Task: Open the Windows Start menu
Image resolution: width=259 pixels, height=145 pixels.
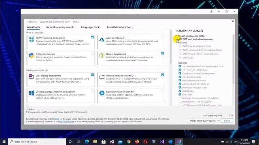Action: coord(4,141)
